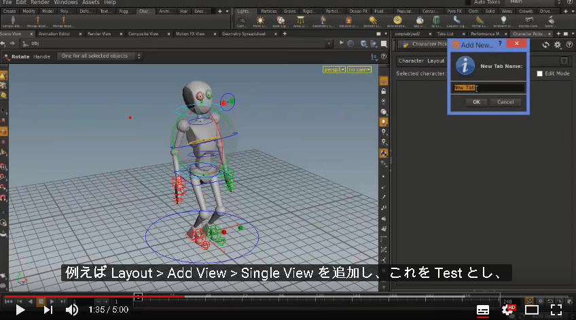Open the Layout menu in Character Picker
This screenshot has height=320, width=576.
pyautogui.click(x=435, y=61)
